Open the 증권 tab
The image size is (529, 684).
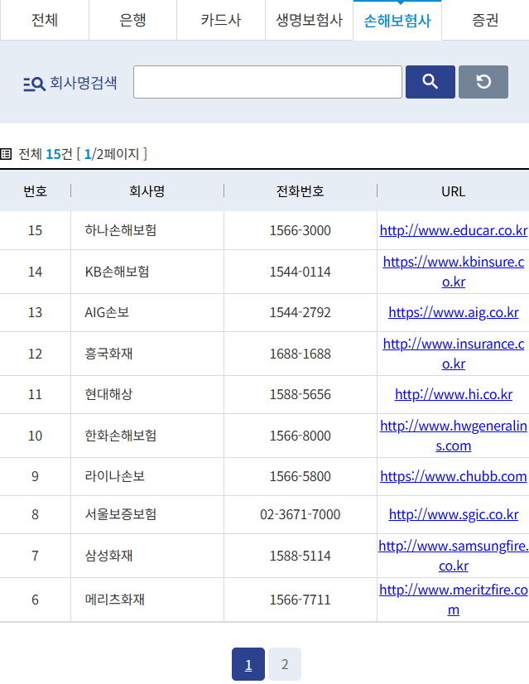[485, 21]
